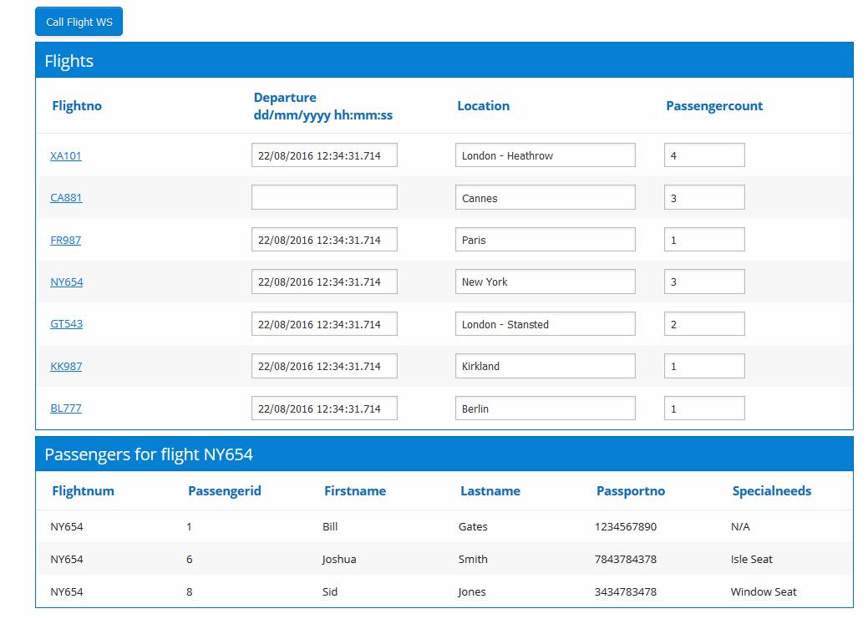Edit the Paris location field
Image resolution: width=868 pixels, height=619 pixels.
tap(545, 241)
